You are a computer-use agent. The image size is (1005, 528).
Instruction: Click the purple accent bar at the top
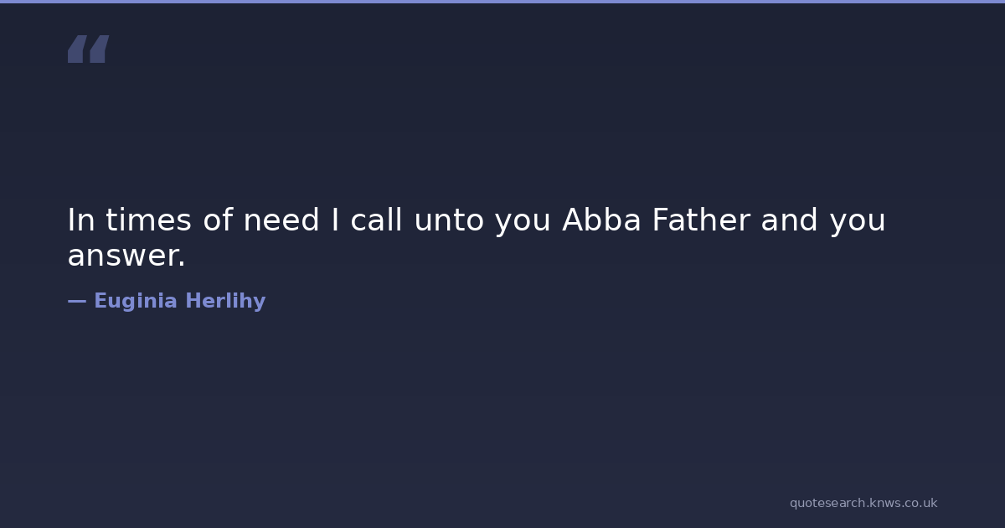click(502, 2)
